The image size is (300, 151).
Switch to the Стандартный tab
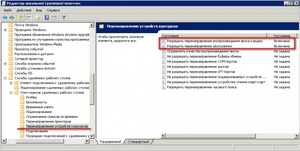tap(138, 142)
